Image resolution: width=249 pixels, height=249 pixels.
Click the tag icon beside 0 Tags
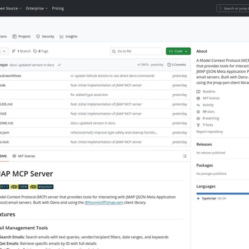(35, 51)
